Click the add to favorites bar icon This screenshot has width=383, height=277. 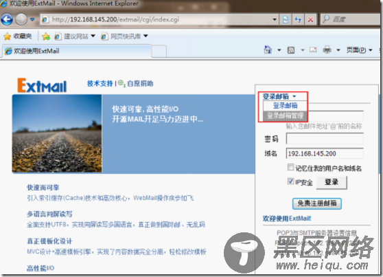click(x=46, y=36)
